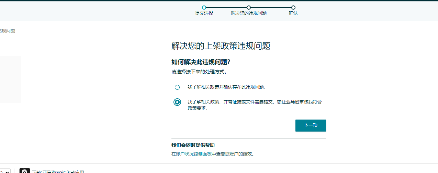Image resolution: width=438 pixels, height=173 pixels.
Task: Click label text 我了解相关政策并确认存在此违规问题
Action: point(227,87)
